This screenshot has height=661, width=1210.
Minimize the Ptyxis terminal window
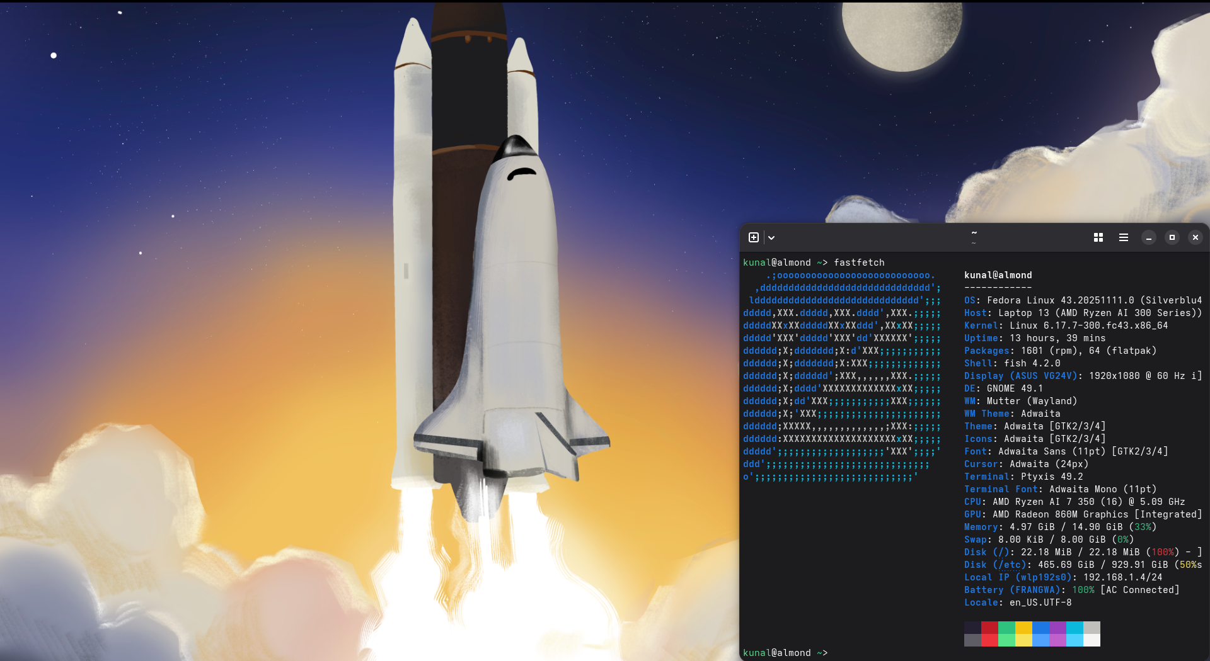tap(1149, 237)
